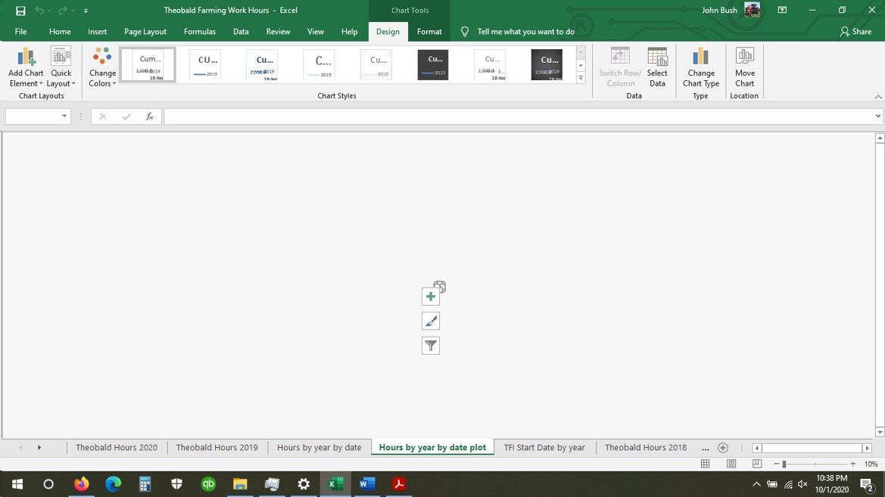The width and height of the screenshot is (885, 497).
Task: Apply the first chart style thumbnail
Action: pyautogui.click(x=148, y=64)
